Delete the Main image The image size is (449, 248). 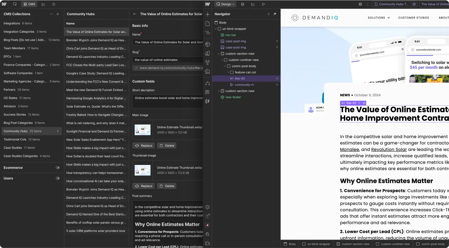point(167,146)
